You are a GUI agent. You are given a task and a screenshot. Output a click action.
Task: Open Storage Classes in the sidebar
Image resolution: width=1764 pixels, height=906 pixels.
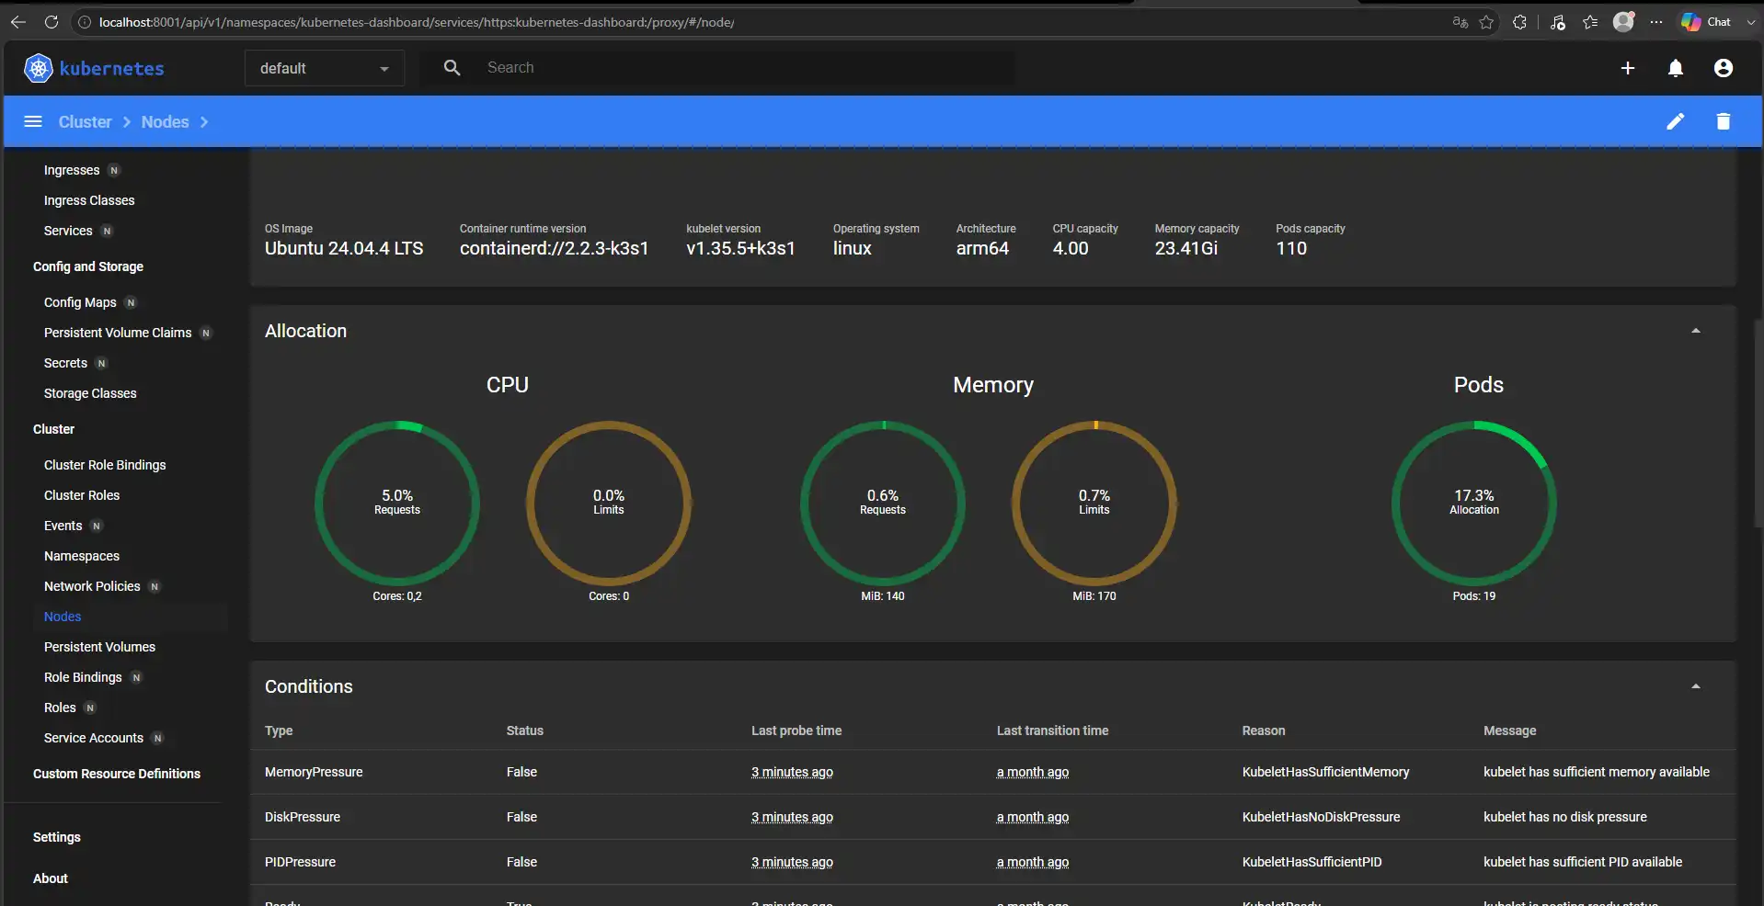90,393
